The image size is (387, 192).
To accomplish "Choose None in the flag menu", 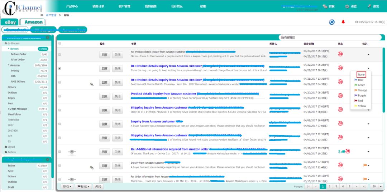I will (361, 75).
